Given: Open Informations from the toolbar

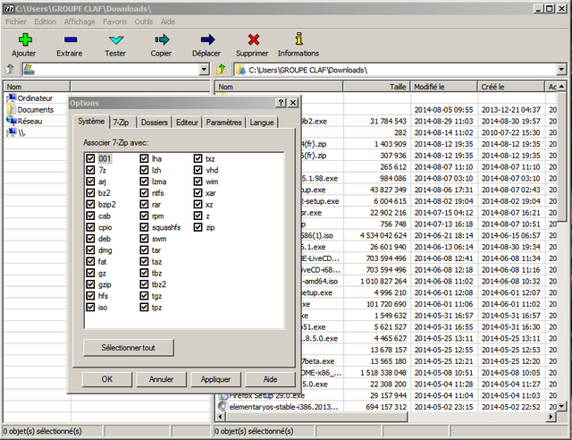Looking at the screenshot, I should [298, 39].
